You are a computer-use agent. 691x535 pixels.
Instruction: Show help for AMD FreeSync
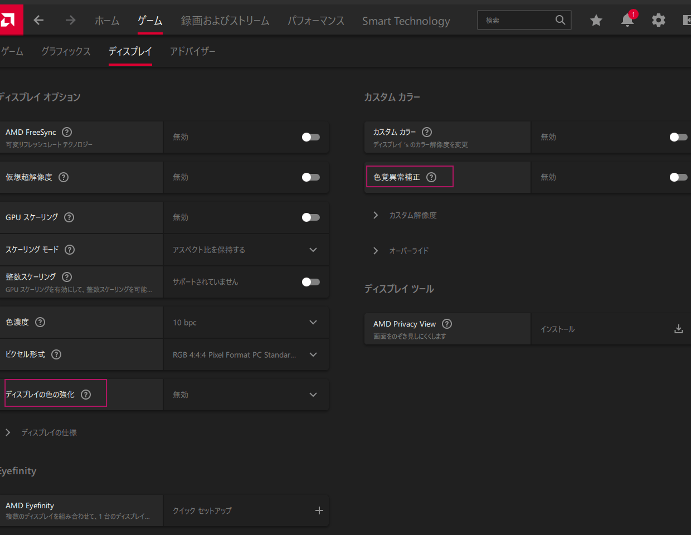pos(67,132)
